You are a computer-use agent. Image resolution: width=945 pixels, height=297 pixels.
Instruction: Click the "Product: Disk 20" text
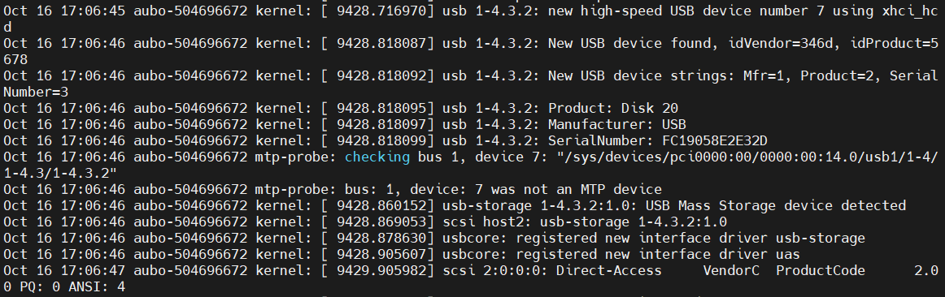613,108
